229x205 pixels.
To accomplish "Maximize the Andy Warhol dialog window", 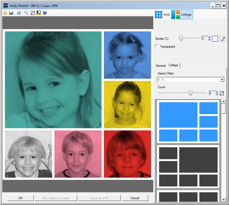I will (218, 6).
